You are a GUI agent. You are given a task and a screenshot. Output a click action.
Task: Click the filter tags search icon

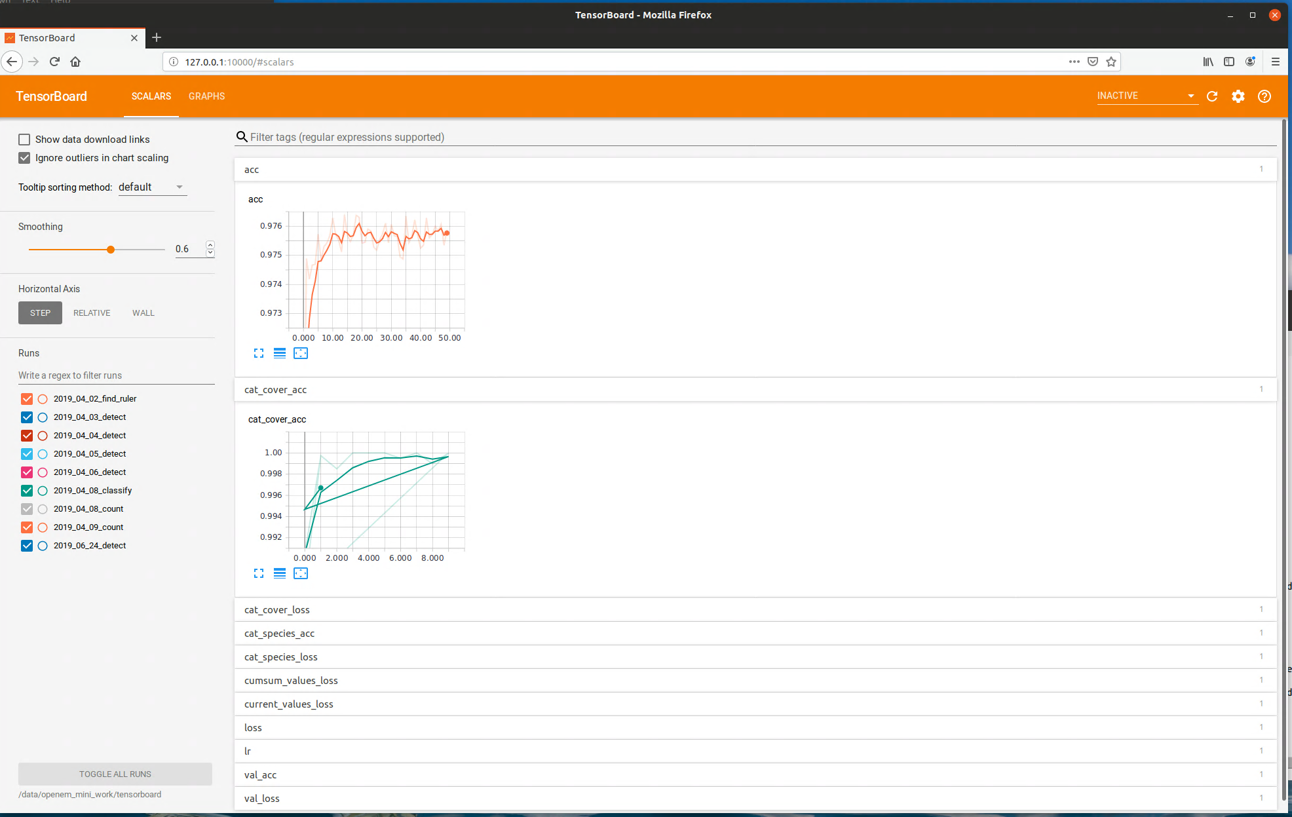click(x=242, y=137)
